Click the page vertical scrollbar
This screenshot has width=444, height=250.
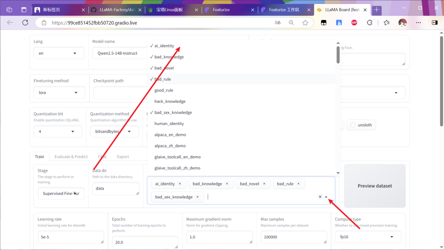441,81
